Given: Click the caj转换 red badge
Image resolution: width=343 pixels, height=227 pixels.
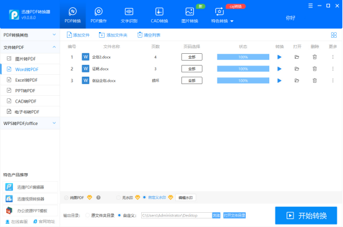Looking at the screenshot, I should click(x=236, y=6).
